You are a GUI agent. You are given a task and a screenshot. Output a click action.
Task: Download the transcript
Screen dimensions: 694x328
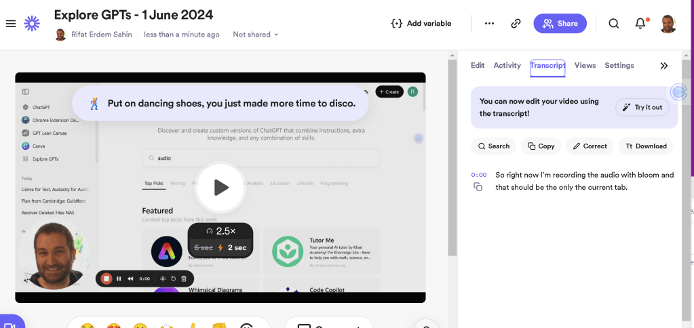coord(646,146)
